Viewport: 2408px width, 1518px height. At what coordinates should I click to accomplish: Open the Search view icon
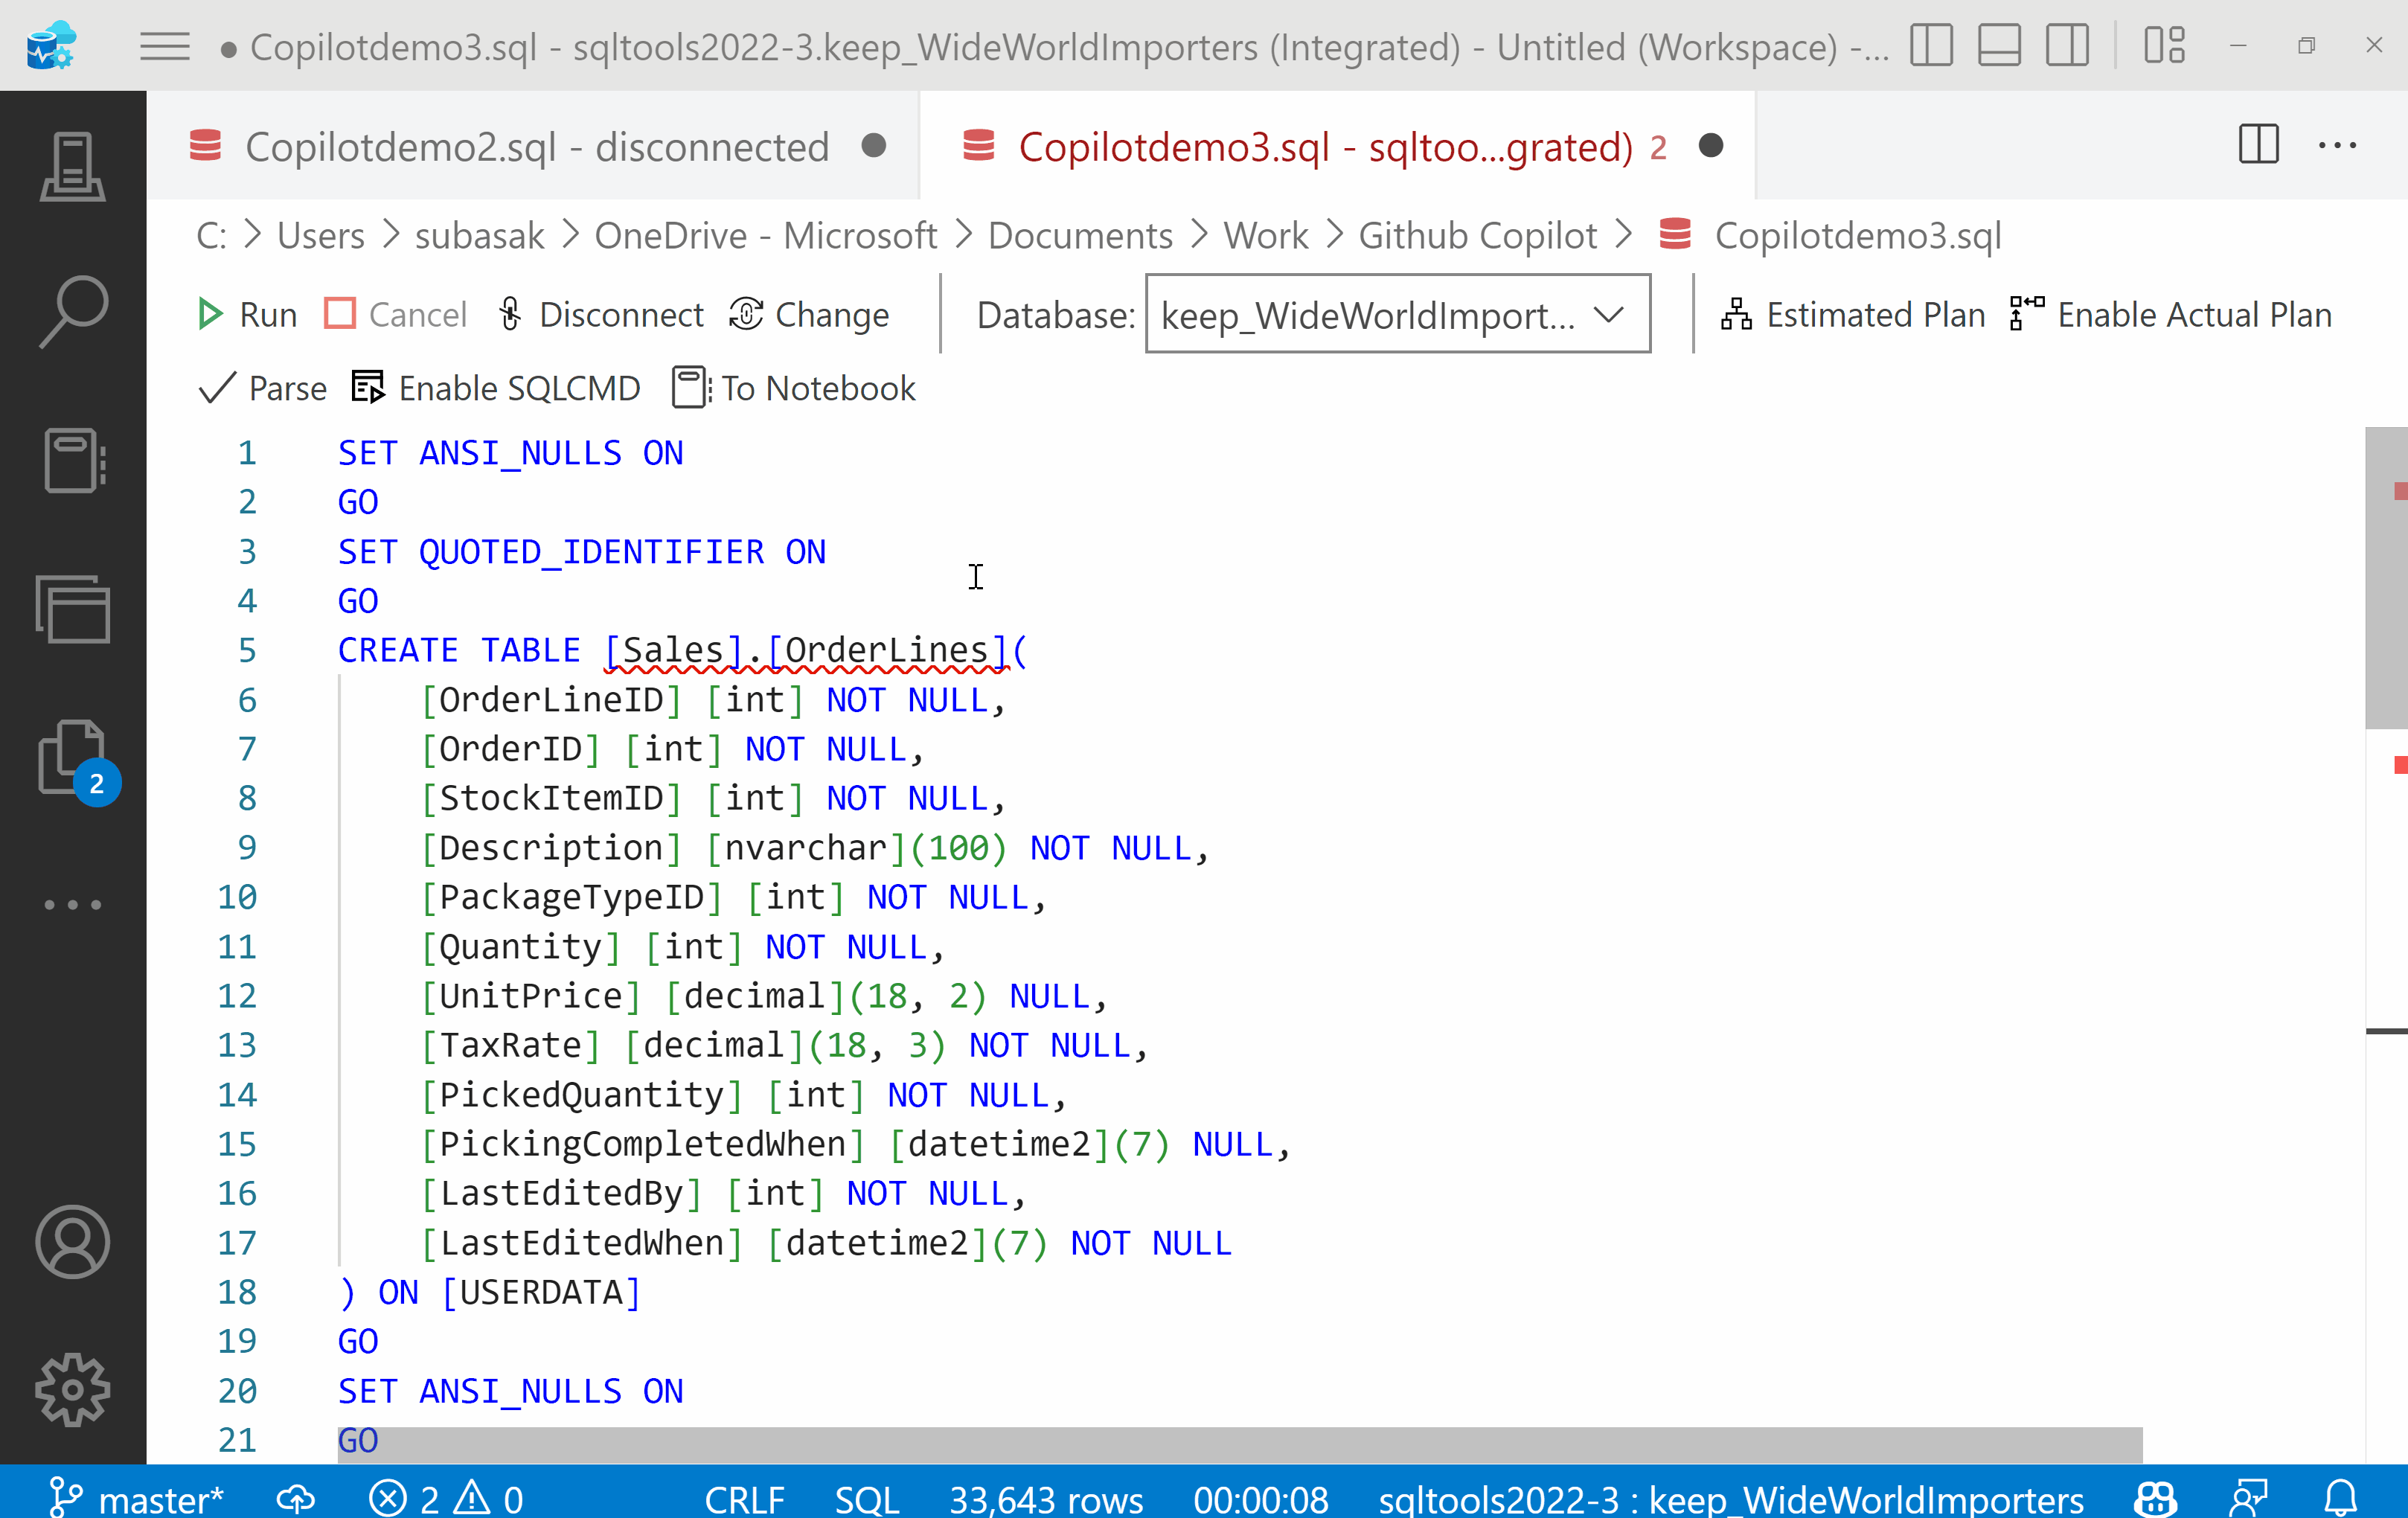click(x=72, y=312)
